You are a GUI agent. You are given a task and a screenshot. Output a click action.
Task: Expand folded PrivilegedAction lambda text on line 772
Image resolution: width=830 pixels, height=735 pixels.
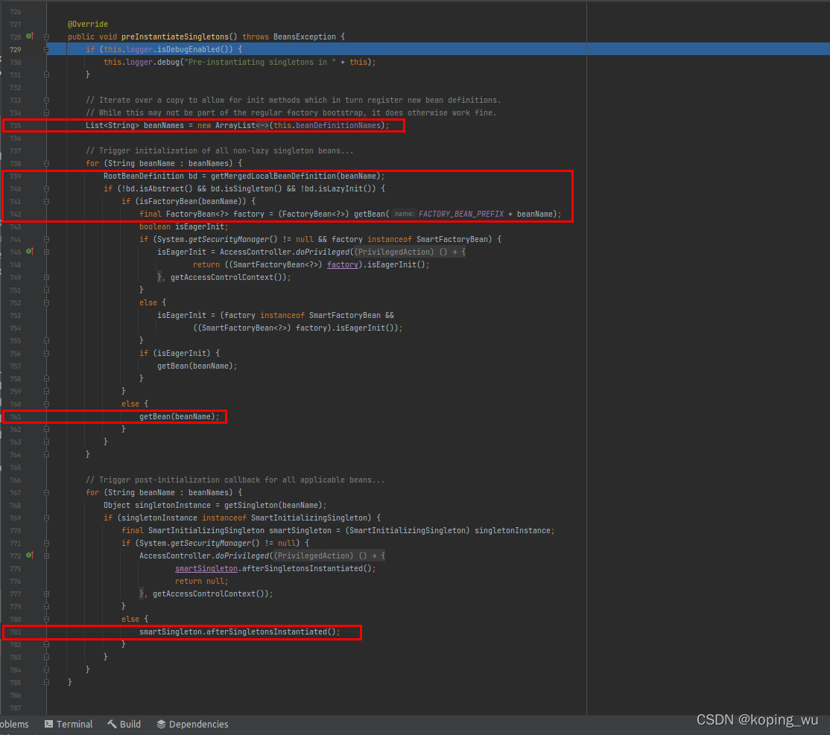[329, 556]
